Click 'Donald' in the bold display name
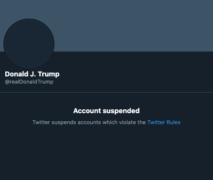213x180 pixels. (17, 74)
